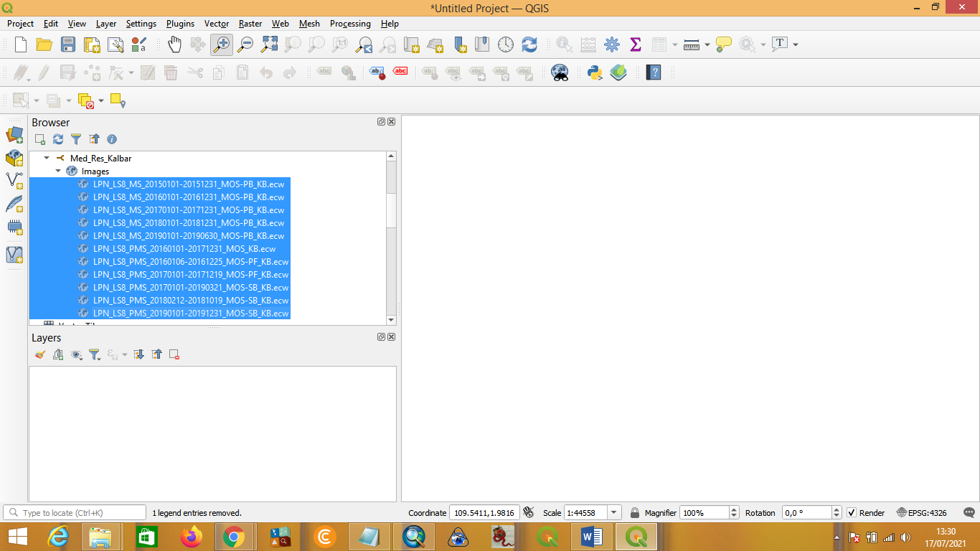980x551 pixels.
Task: Click Collapse All in the Layers panel
Action: pyautogui.click(x=156, y=354)
